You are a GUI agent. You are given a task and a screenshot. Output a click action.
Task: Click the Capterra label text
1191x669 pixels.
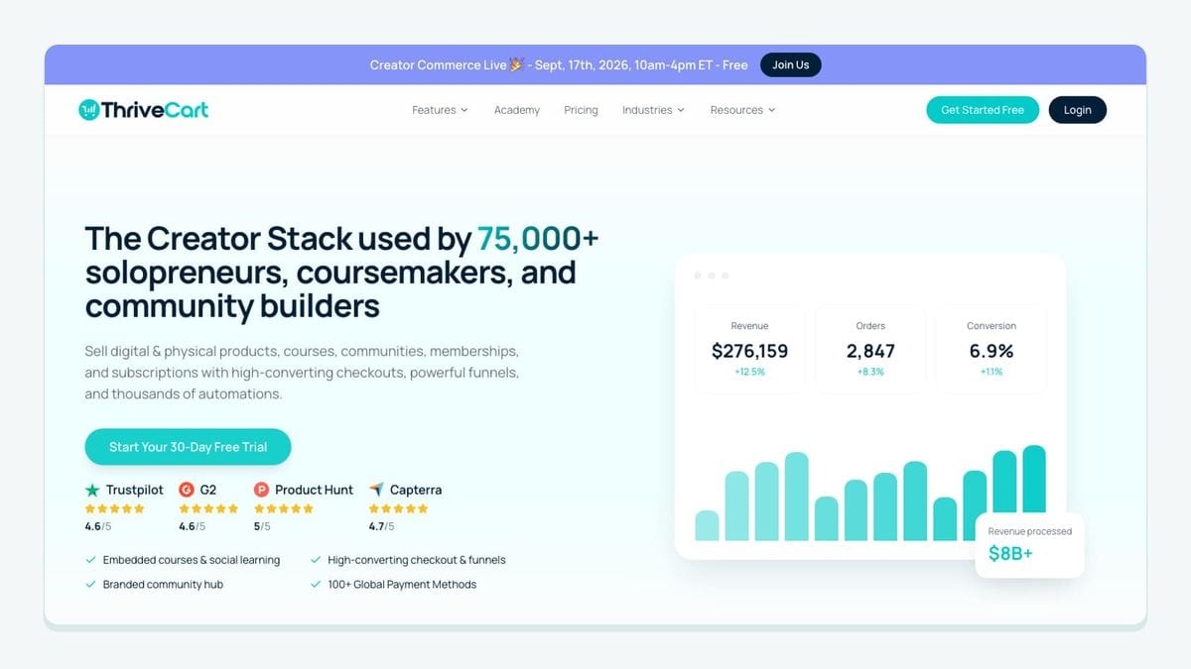click(x=416, y=490)
